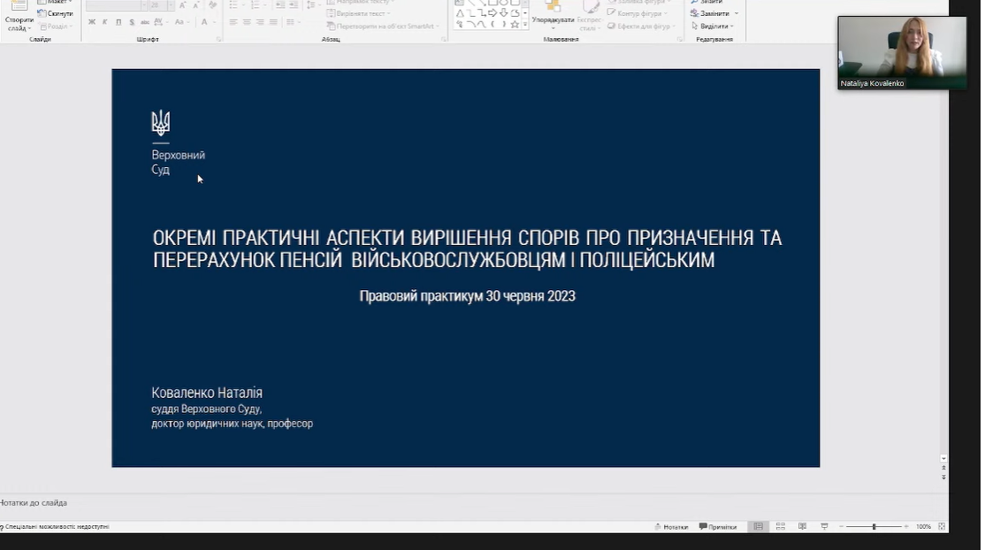Jump to next slide double-arrow icon

(943, 477)
